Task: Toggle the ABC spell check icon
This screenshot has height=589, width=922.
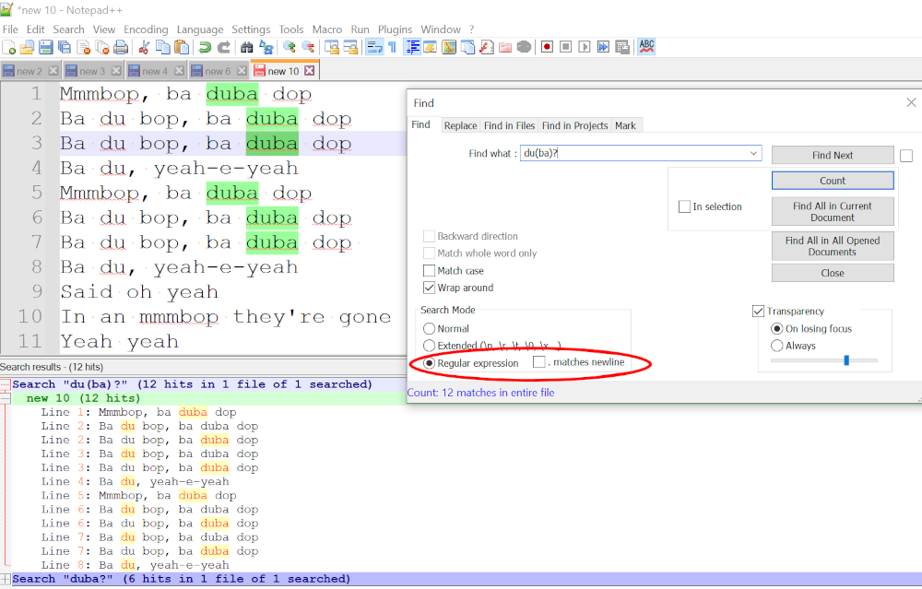Action: coord(646,46)
